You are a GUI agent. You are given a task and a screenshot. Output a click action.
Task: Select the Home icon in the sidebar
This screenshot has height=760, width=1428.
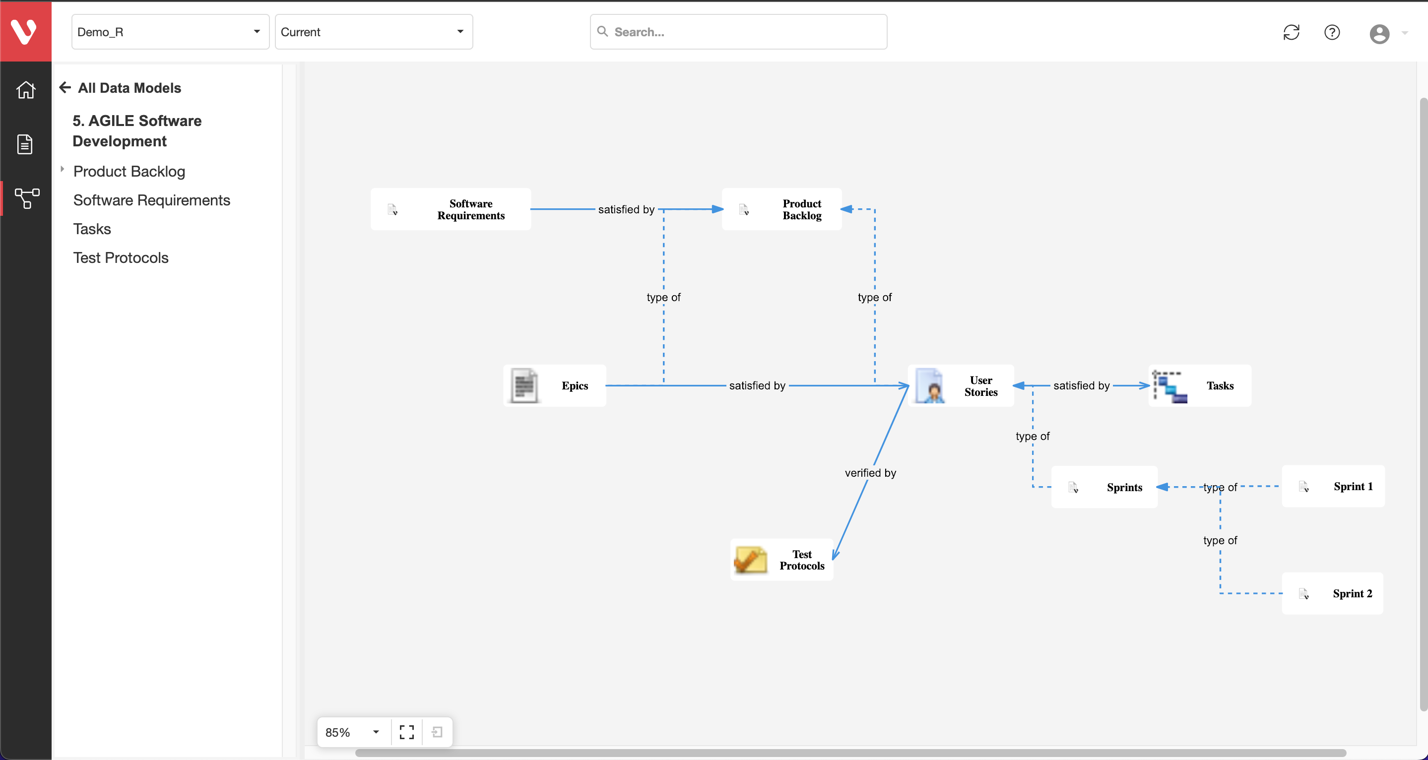point(25,89)
